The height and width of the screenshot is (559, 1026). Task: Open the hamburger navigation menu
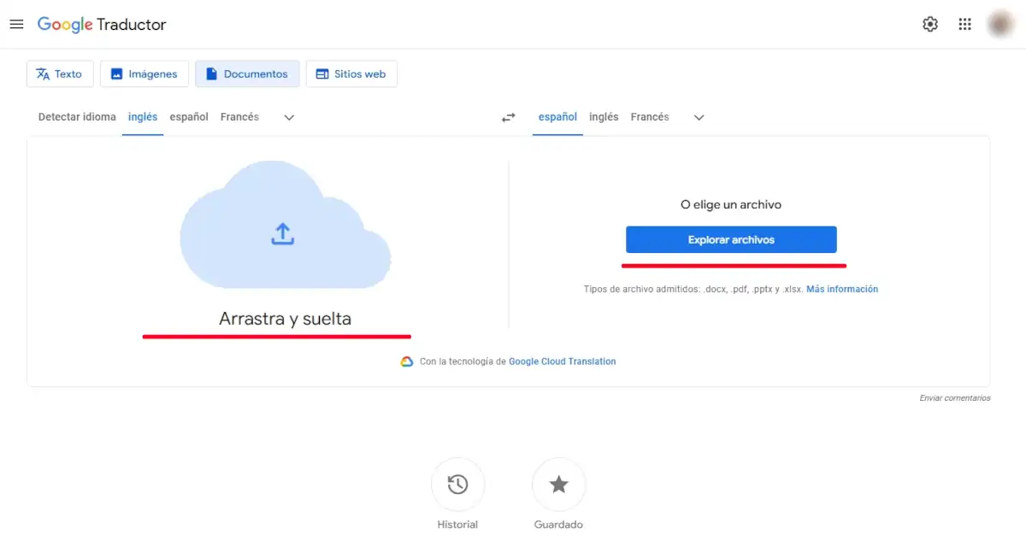coord(16,24)
